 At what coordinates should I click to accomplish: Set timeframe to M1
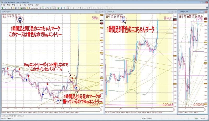93,8
